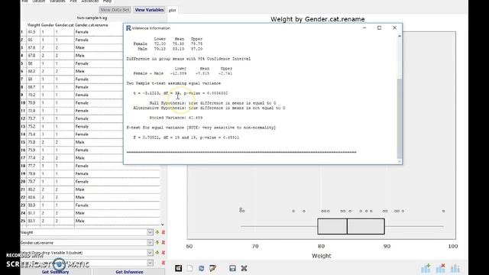This screenshot has width=489, height=275.
Task: Click the F-test for equal variance line
Action: [x=201, y=128]
